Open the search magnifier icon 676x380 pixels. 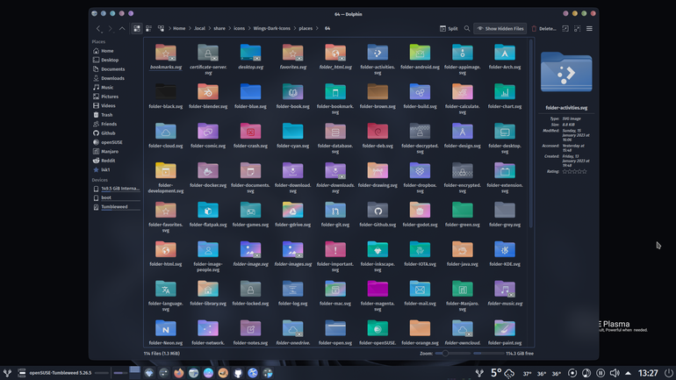pos(467,28)
